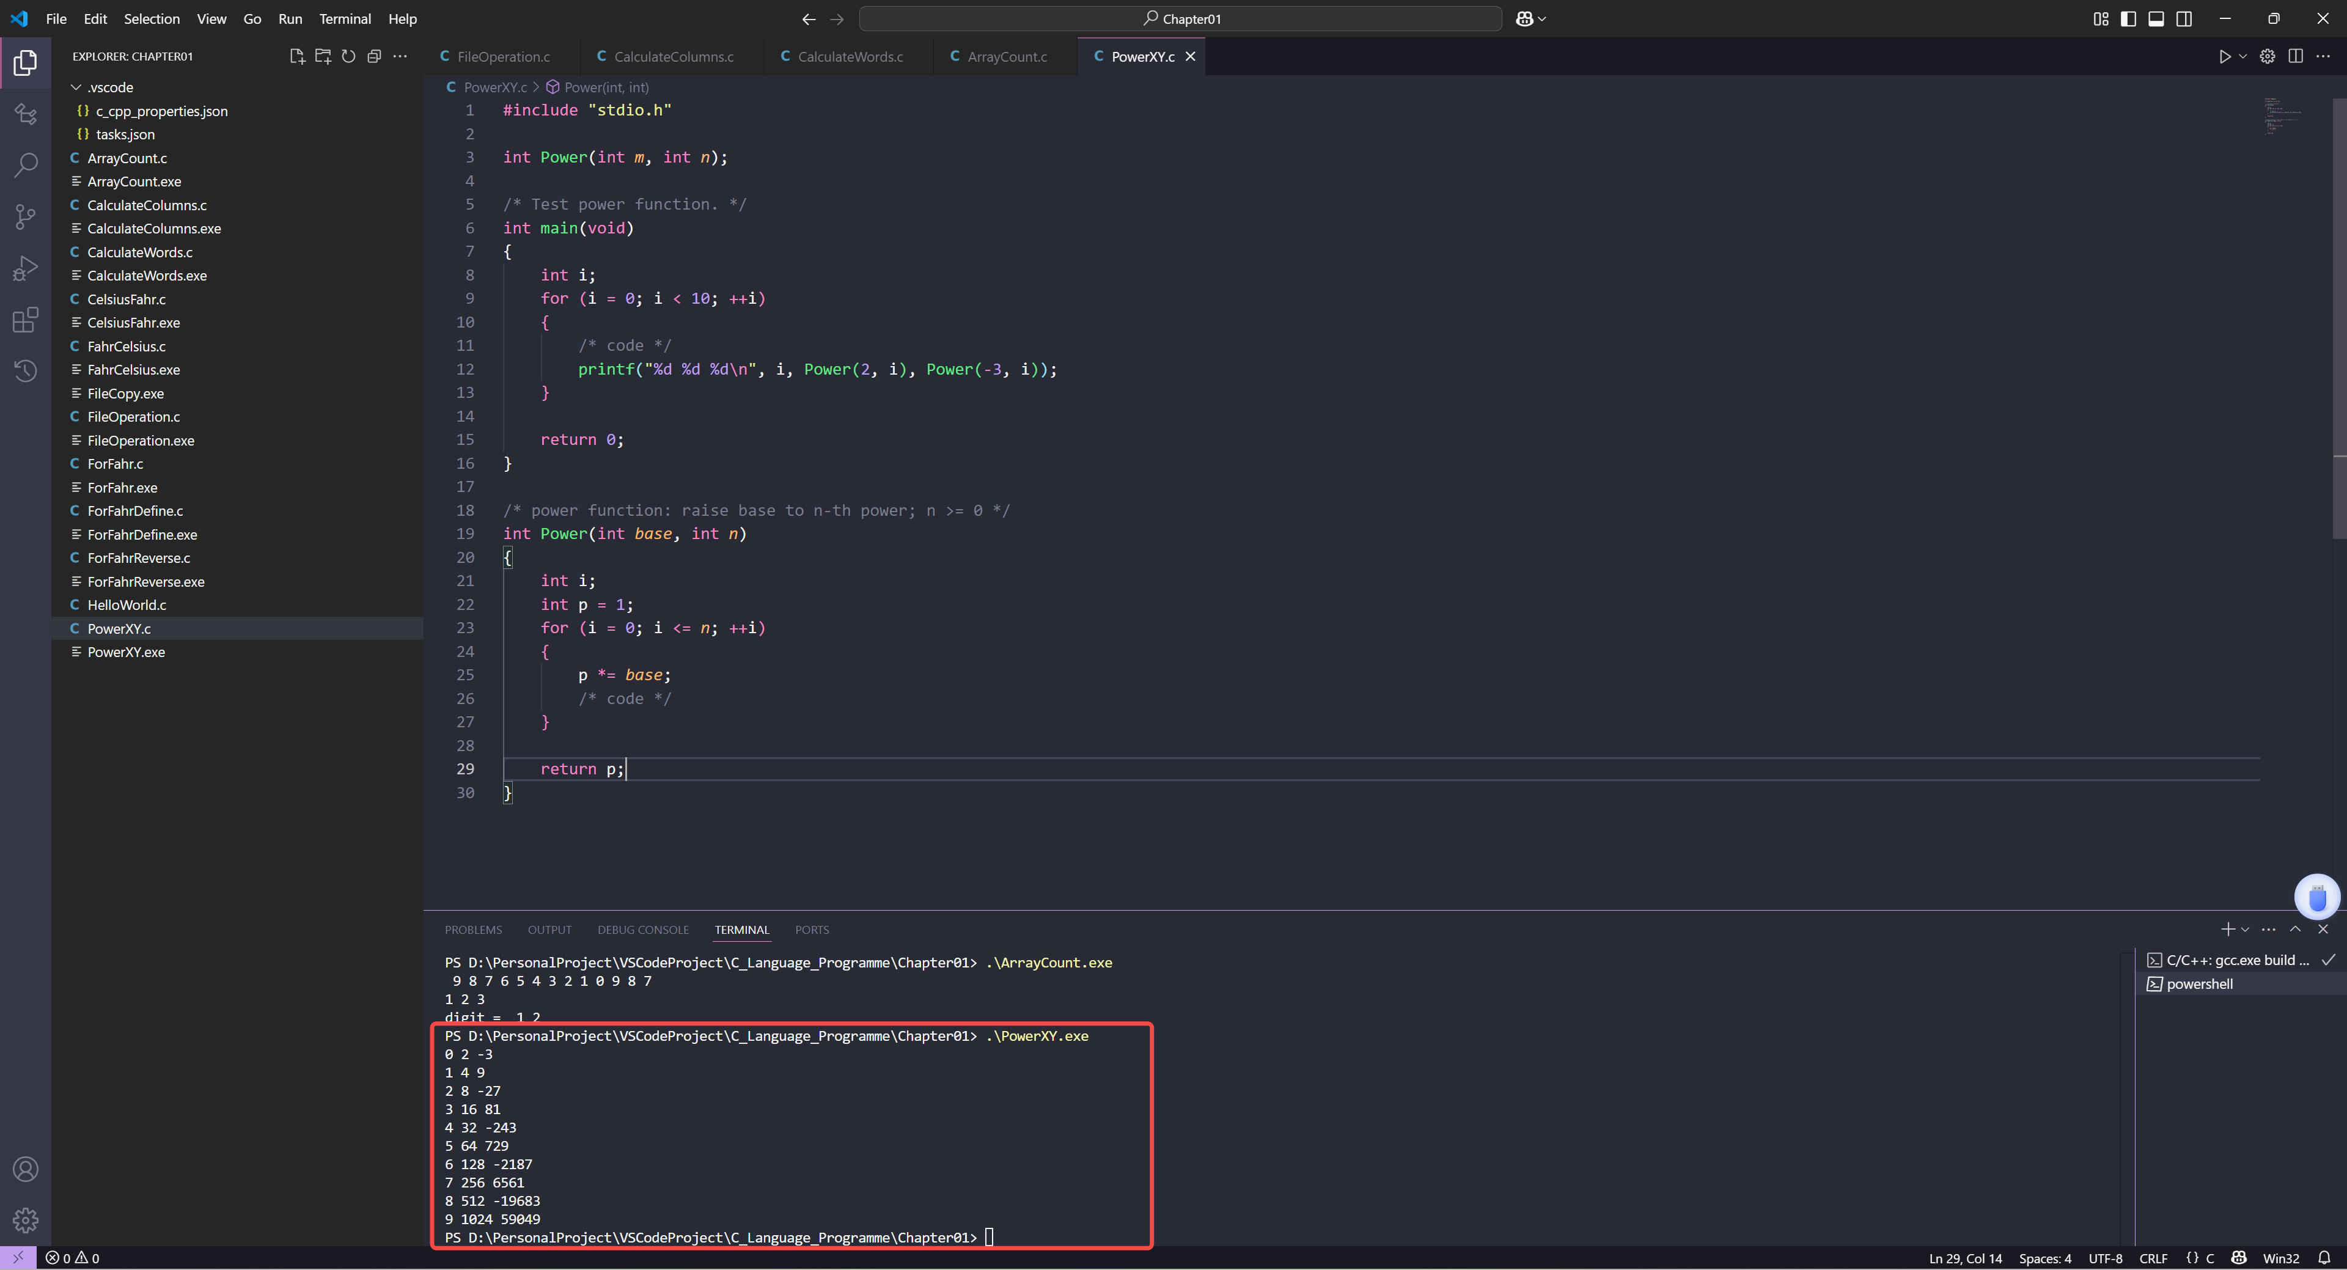
Task: Switch to the CalculateWords.c tab
Action: coord(849,56)
